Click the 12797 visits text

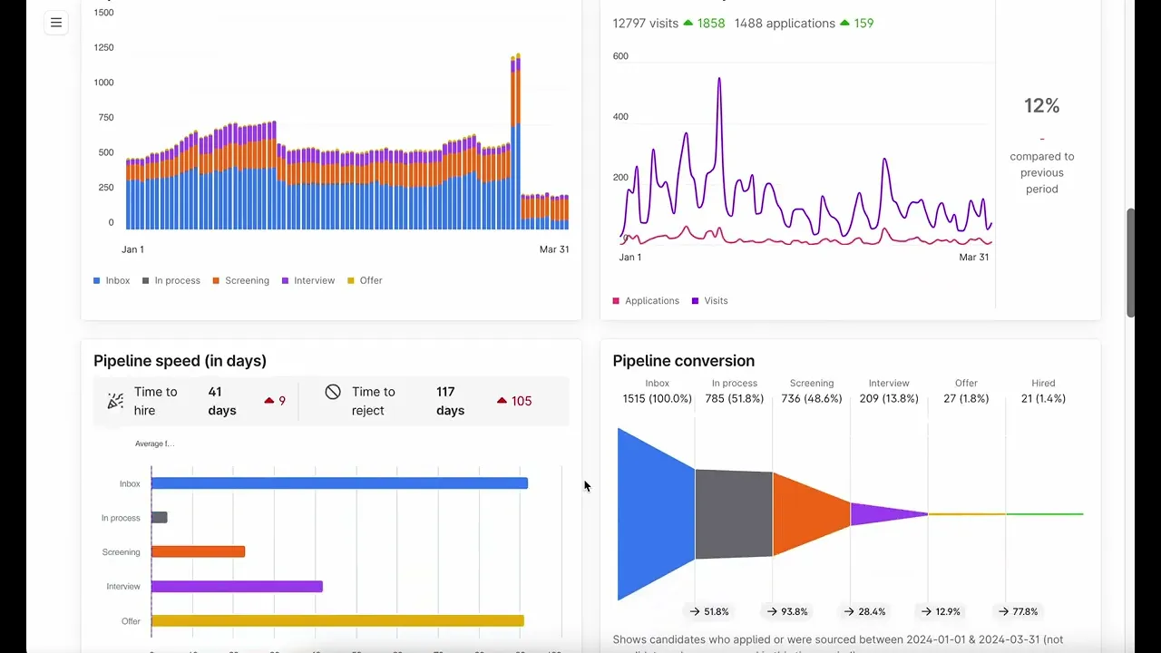646,23
